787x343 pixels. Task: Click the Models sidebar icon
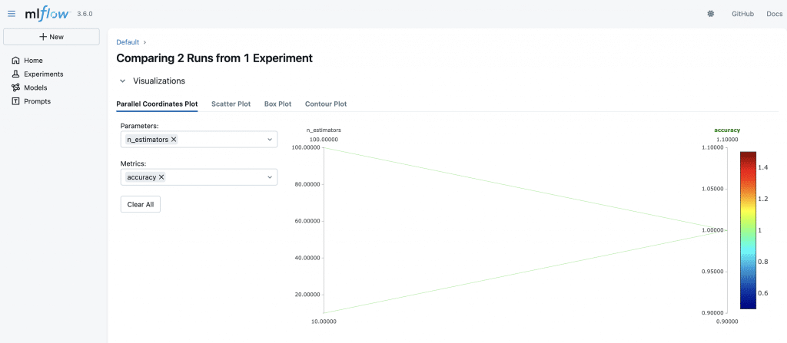15,87
